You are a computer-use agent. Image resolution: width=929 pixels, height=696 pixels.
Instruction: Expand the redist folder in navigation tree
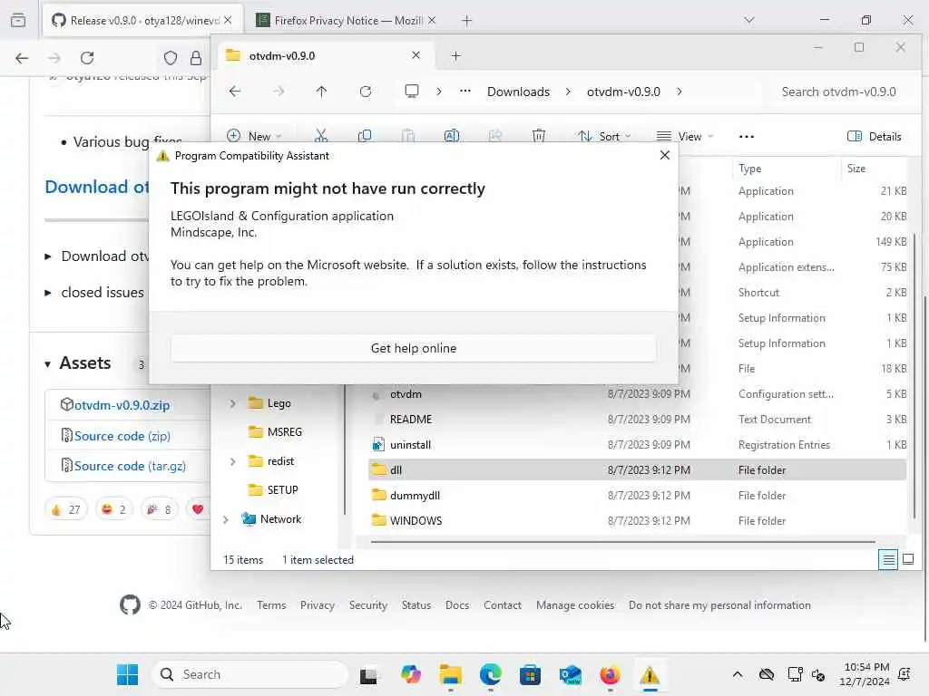click(x=233, y=461)
